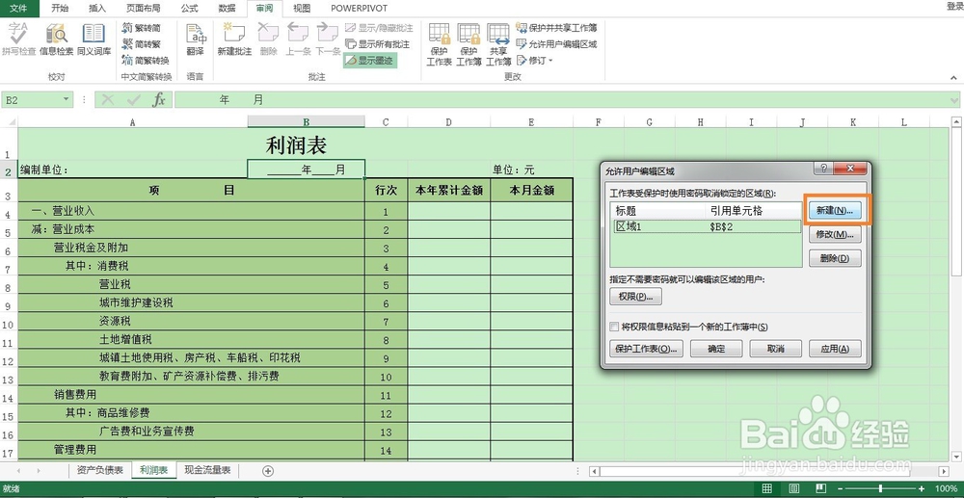Click the 应用(A) button
Image resolution: width=964 pixels, height=498 pixels.
click(x=835, y=348)
